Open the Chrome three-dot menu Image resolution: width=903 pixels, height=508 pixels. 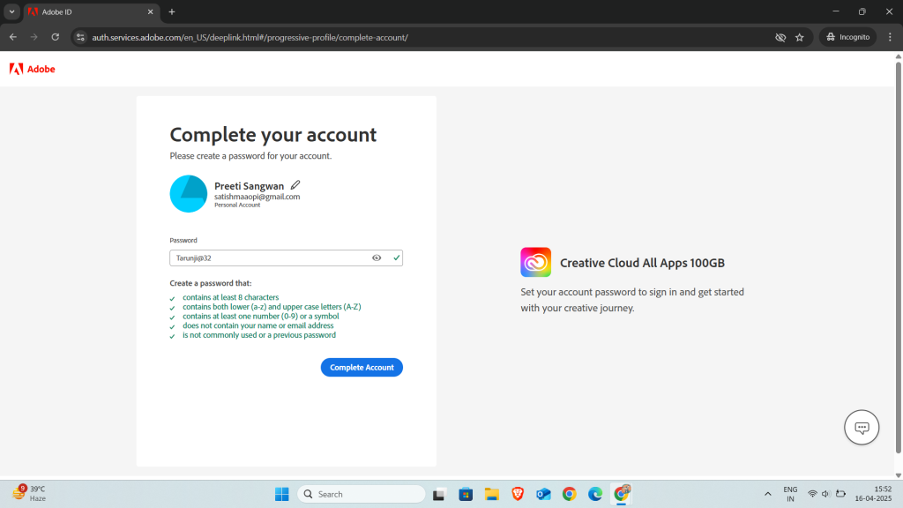point(890,37)
